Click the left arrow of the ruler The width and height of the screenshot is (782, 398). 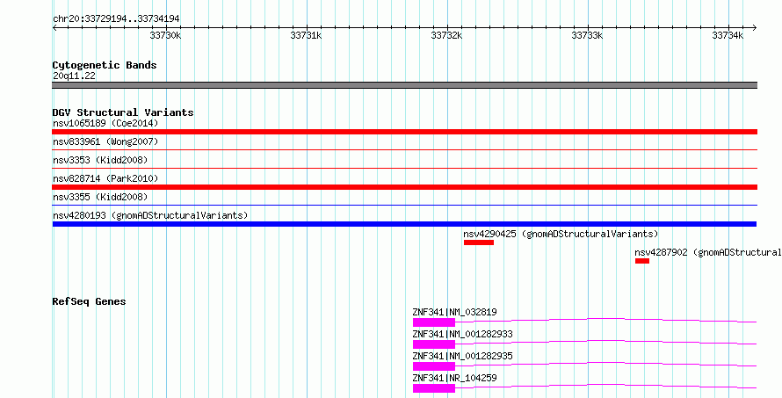[x=54, y=28]
